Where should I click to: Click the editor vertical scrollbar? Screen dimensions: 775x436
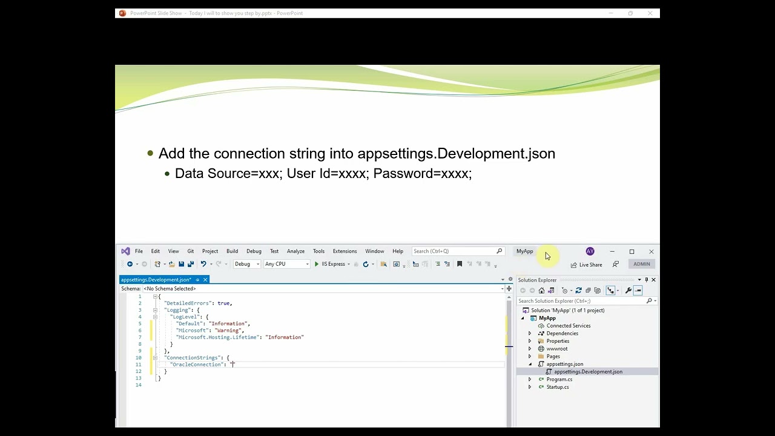509,360
